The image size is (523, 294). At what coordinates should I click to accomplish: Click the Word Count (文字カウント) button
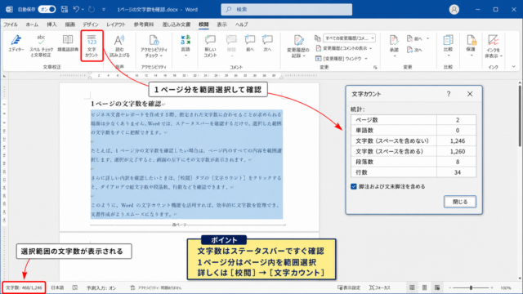click(92, 46)
